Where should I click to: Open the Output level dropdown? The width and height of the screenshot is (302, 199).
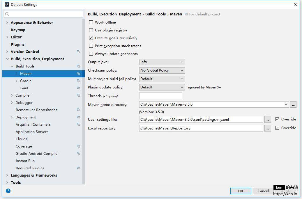162,62
